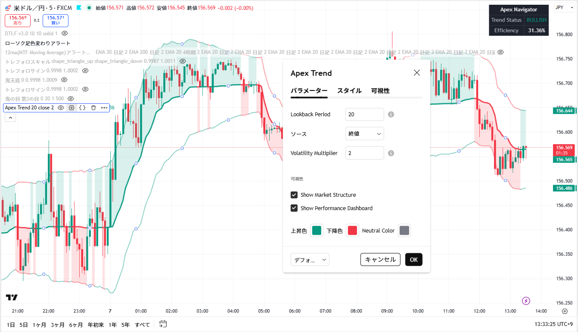Switch to the 可視性 tab
This screenshot has width=578, height=332.
pos(380,91)
